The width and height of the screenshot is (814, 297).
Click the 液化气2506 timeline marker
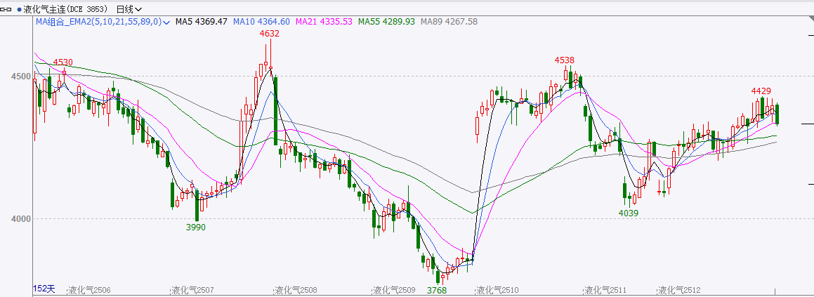tap(89, 290)
